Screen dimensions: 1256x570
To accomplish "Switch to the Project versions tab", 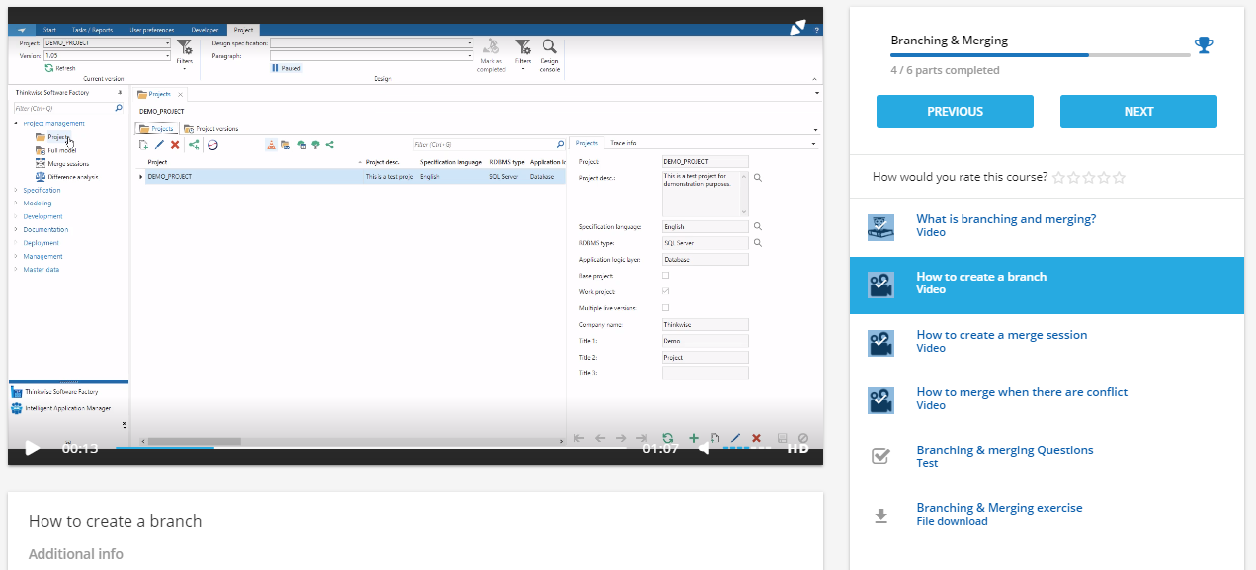I will click(211, 129).
